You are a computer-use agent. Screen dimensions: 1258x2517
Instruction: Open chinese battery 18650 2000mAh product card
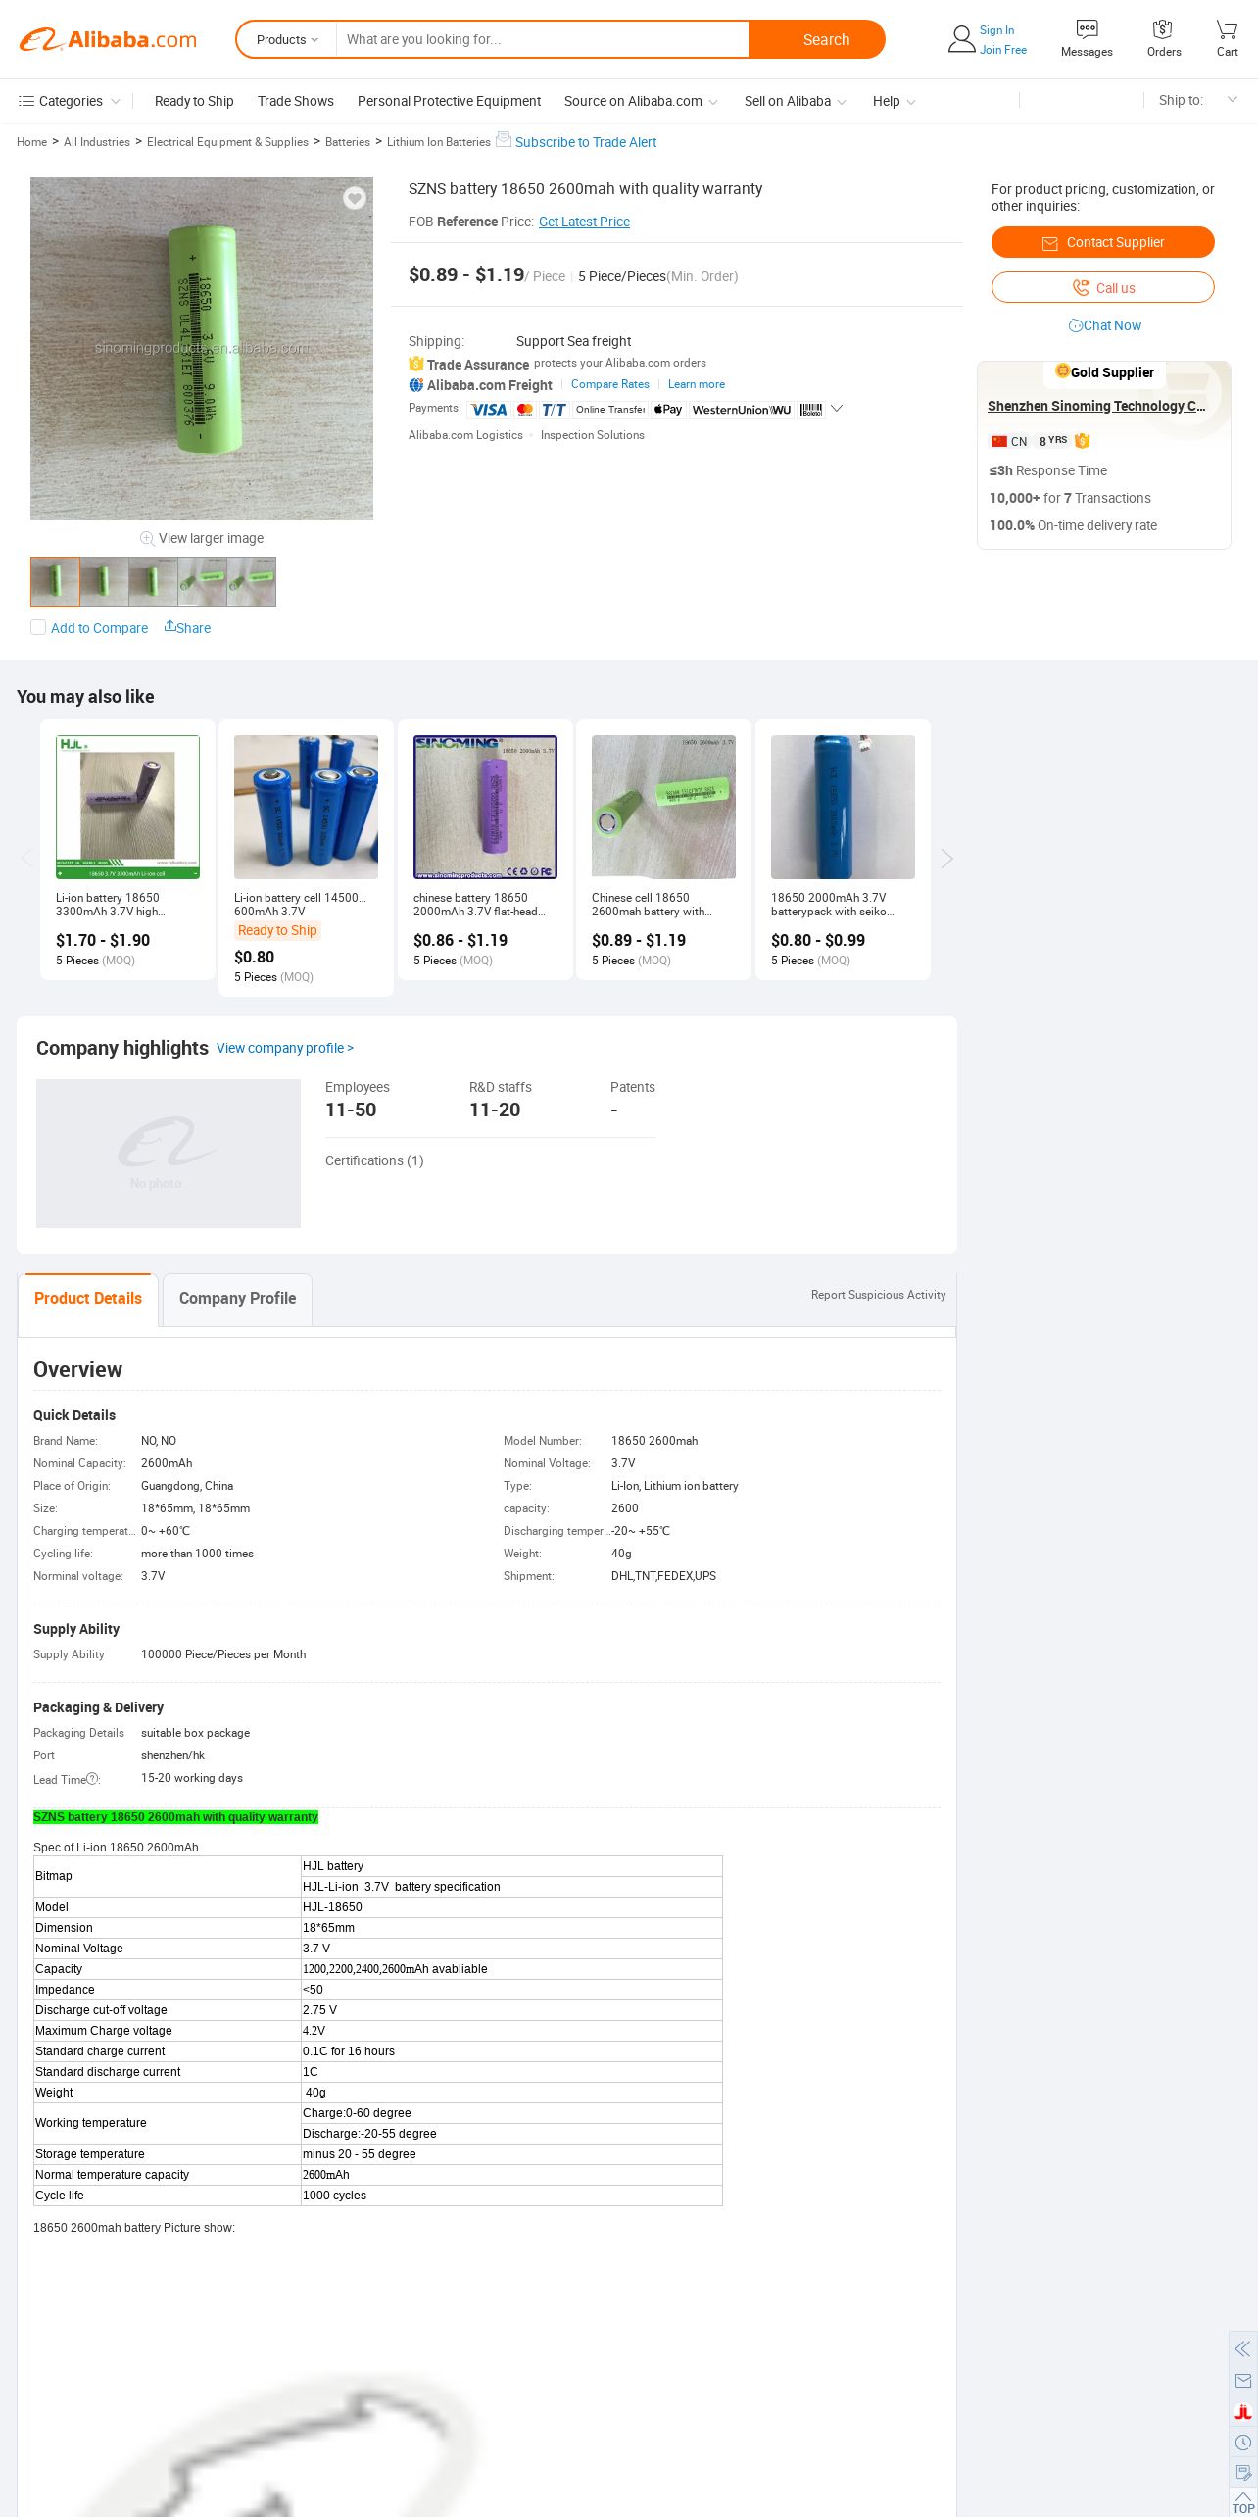point(485,850)
